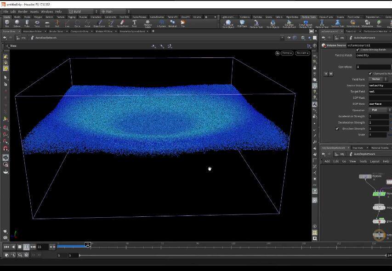Click the Torus shelf tool

pos(37,23)
